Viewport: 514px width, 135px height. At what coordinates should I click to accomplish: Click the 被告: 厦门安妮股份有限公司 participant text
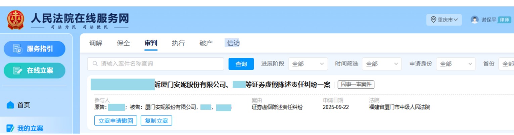pyautogui.click(x=163, y=107)
